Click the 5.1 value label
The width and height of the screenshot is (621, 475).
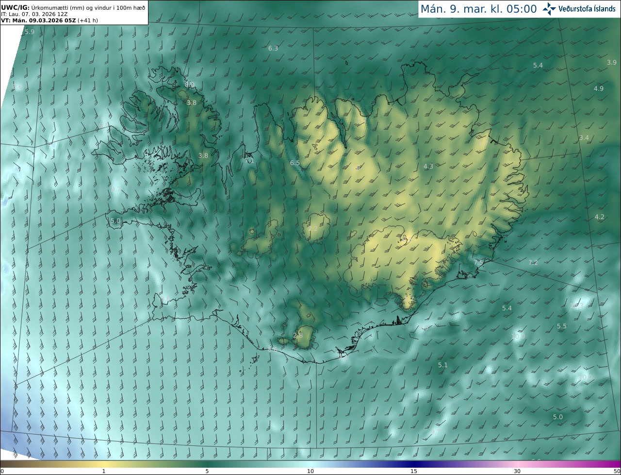443,365
